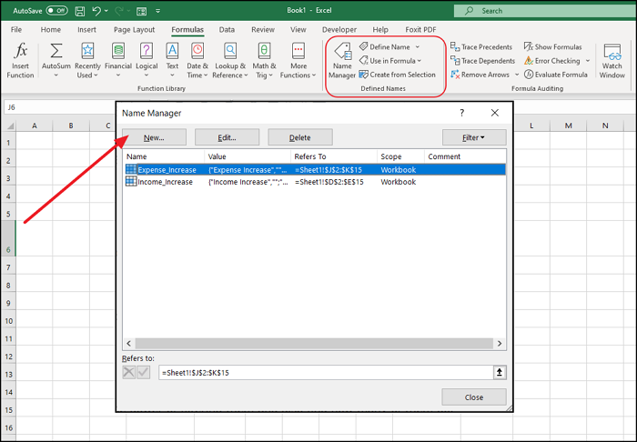Switch to the Insert tab

coord(87,30)
